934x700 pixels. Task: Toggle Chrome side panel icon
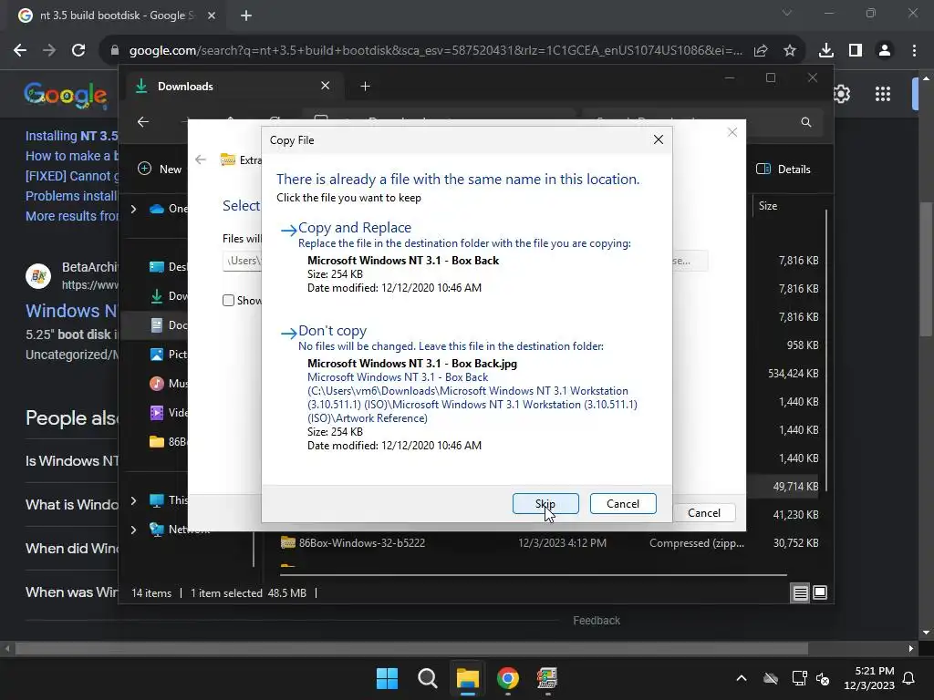click(856, 51)
